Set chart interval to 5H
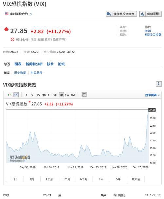 55,95
